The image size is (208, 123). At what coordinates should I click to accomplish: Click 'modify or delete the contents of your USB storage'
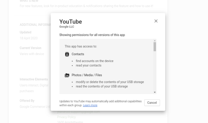click(110, 82)
